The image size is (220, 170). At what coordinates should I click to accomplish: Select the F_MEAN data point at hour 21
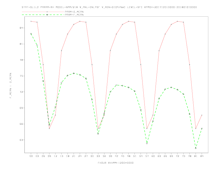[74, 73]
